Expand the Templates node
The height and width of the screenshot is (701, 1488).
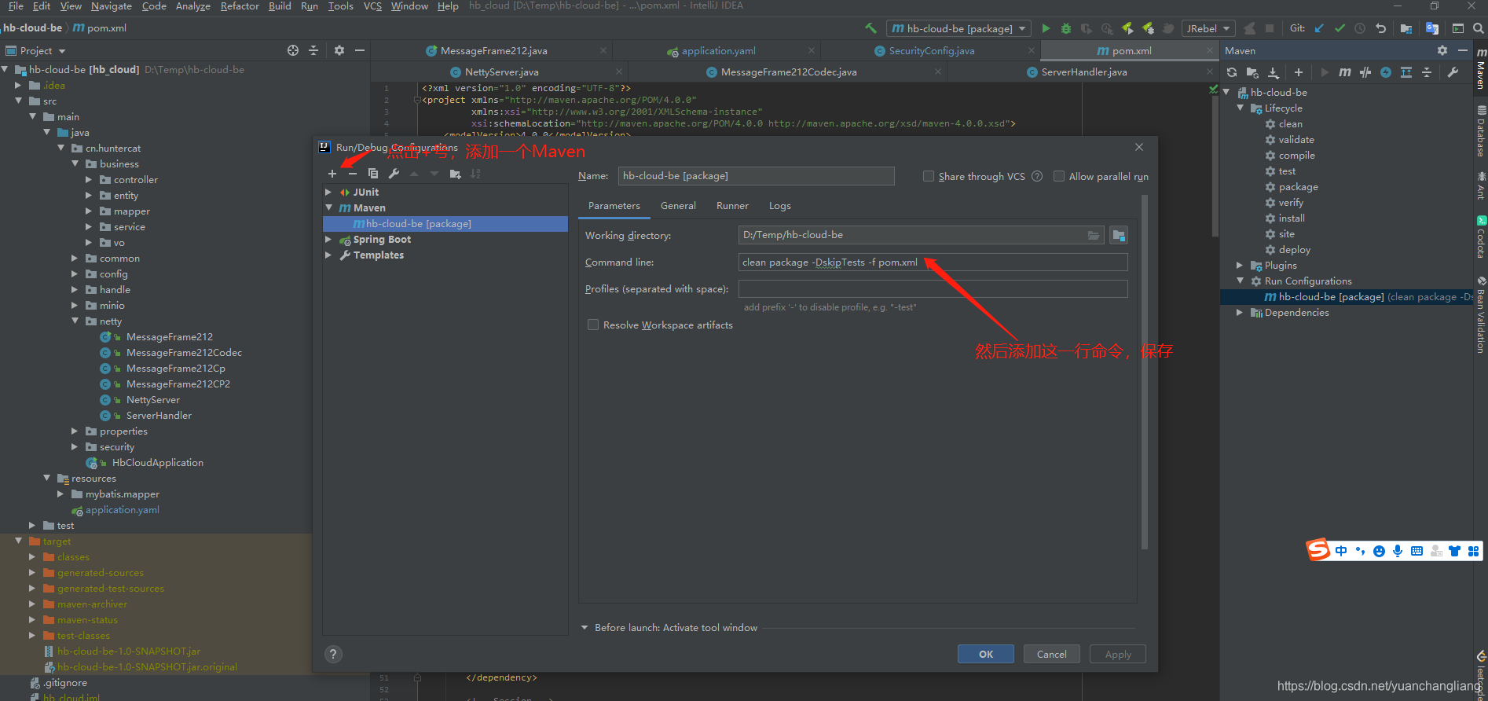click(x=328, y=255)
